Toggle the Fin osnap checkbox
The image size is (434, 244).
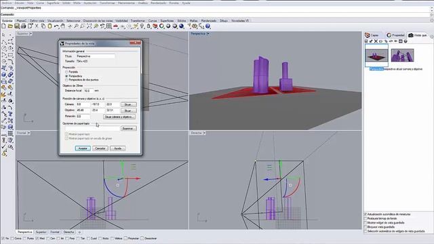tap(3, 238)
